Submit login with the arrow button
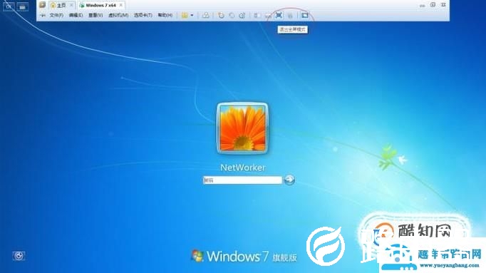 289,180
